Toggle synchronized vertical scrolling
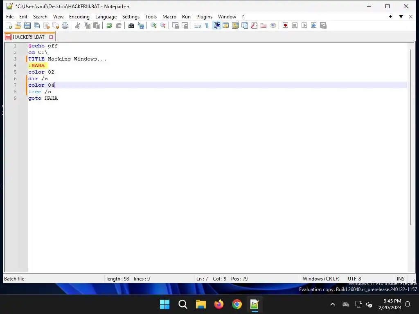This screenshot has width=419, height=314. 175,25
